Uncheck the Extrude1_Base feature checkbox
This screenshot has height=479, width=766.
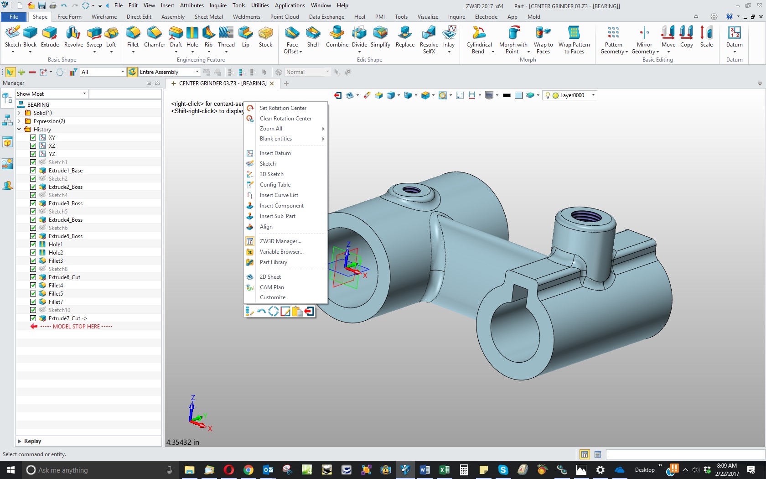point(33,171)
